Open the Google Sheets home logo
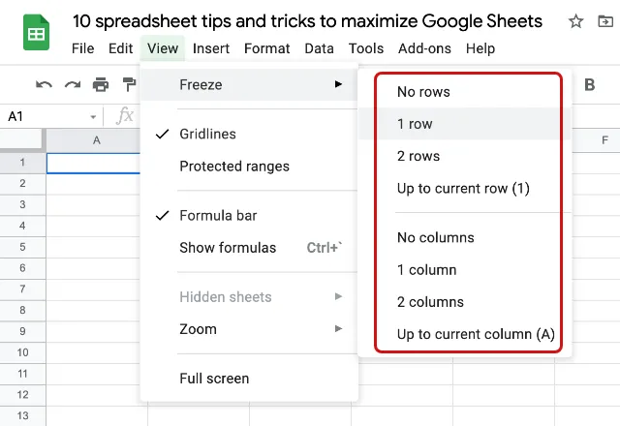The width and height of the screenshot is (620, 426). point(36,32)
